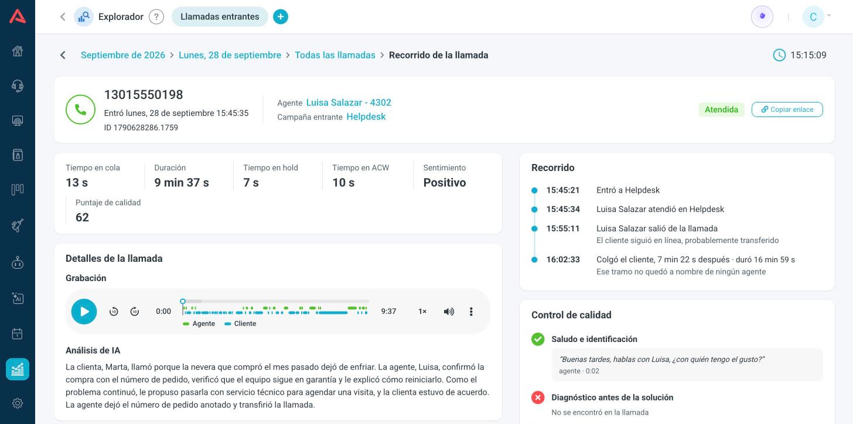Add a new tab with the plus button
Viewport: 853px width, 424px height.
pos(281,17)
